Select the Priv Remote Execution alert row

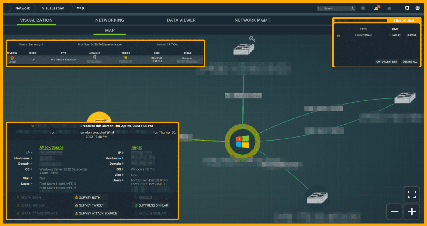pyautogui.click(x=105, y=59)
